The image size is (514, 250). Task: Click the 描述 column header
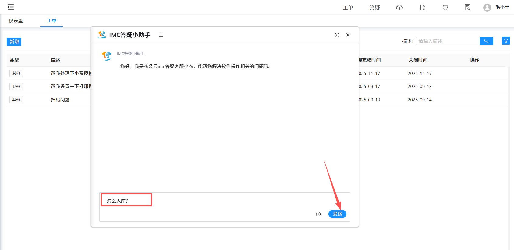[x=55, y=60]
